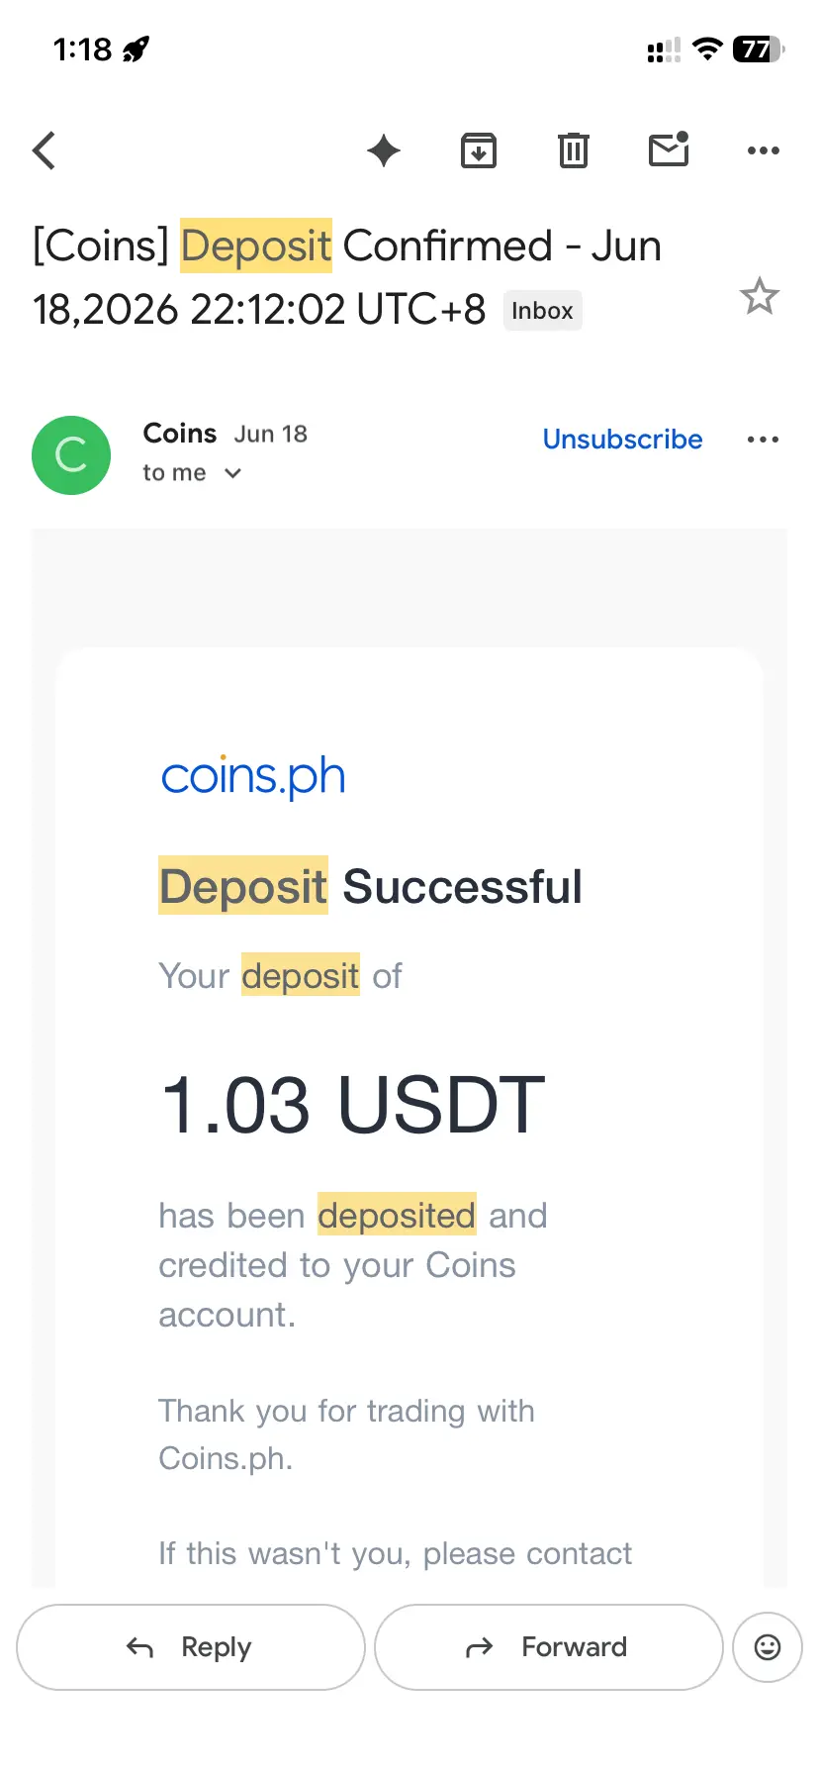819x1774 pixels.
Task: Archive this email with the archive icon
Action: (479, 150)
